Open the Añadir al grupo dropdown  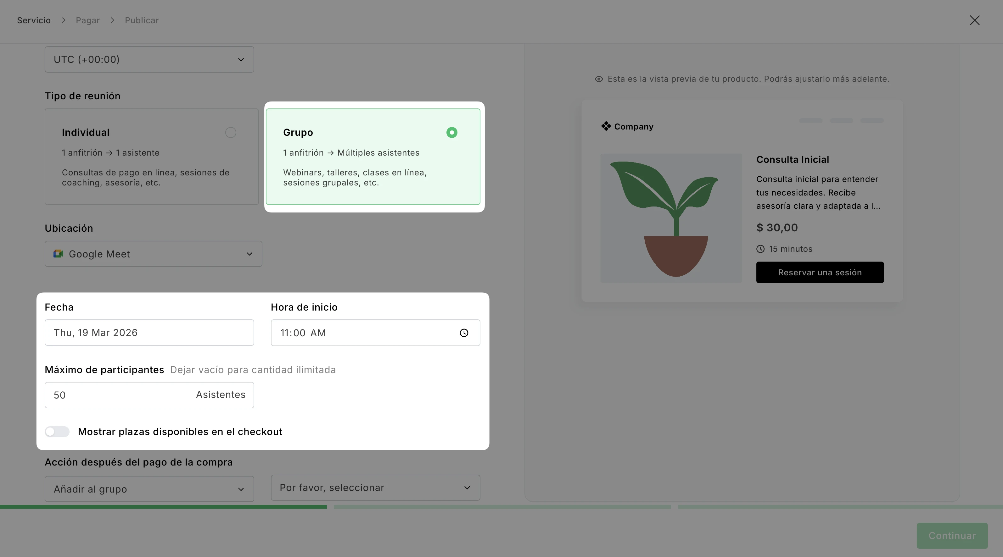[x=149, y=489]
